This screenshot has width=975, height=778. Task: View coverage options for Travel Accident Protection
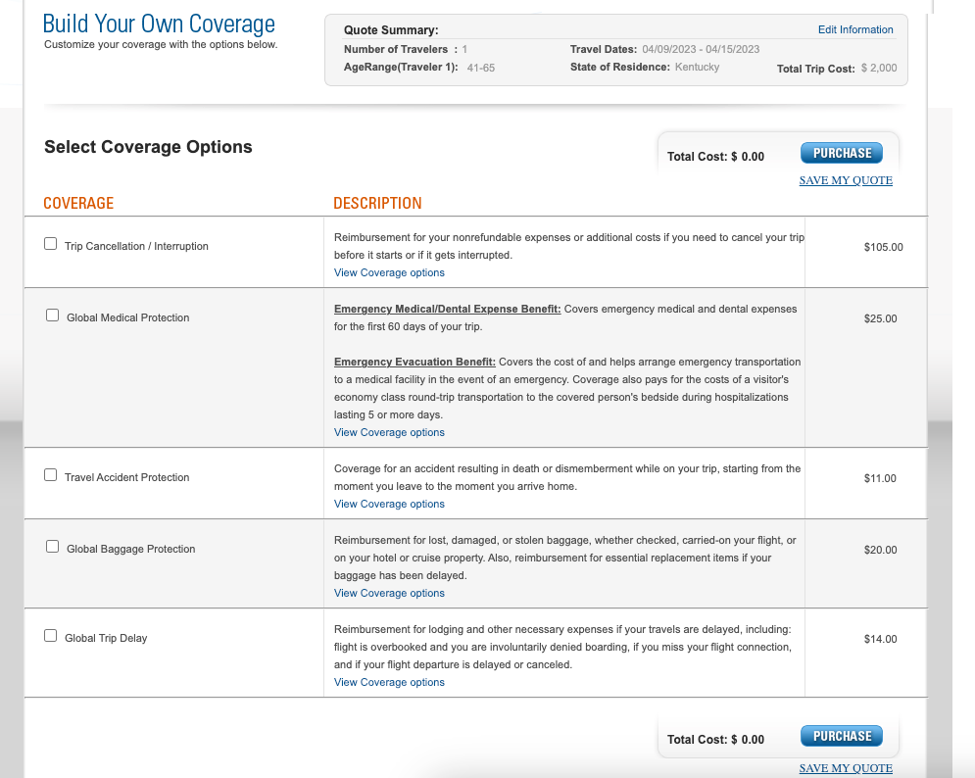coord(388,504)
